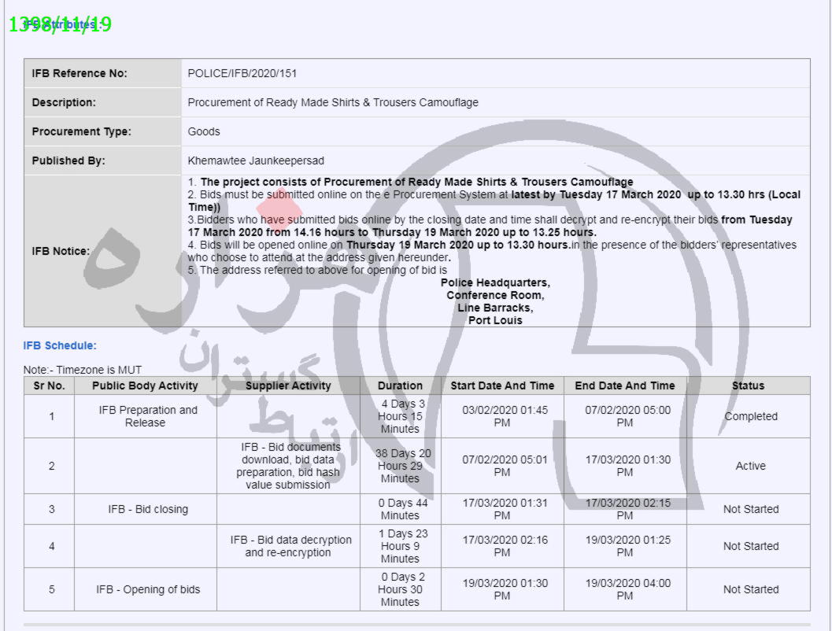The height and width of the screenshot is (631, 832).
Task: Click the blue IFB Schedule heading
Action: click(x=60, y=345)
